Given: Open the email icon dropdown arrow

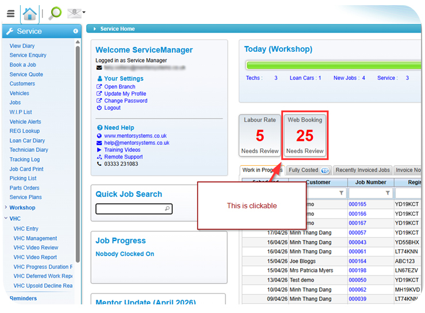Looking at the screenshot, I should [84, 13].
